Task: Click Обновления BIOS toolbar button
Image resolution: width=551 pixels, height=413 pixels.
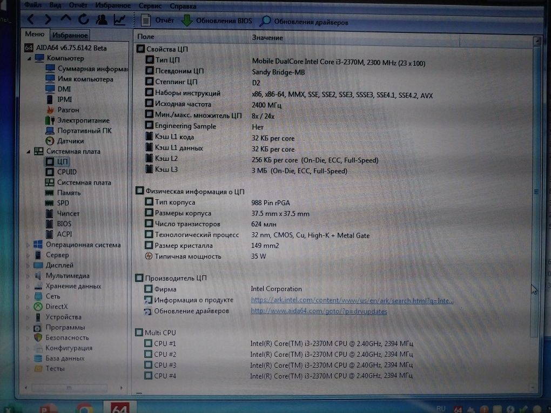Action: click(217, 21)
